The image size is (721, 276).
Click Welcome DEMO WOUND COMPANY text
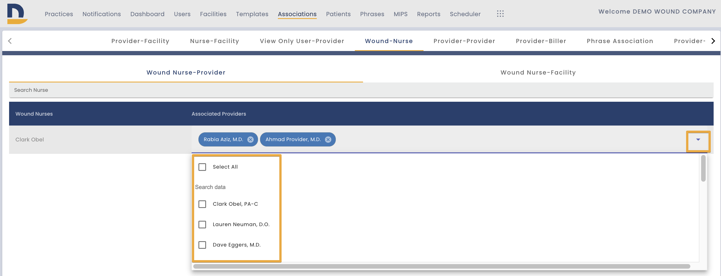[x=657, y=12]
